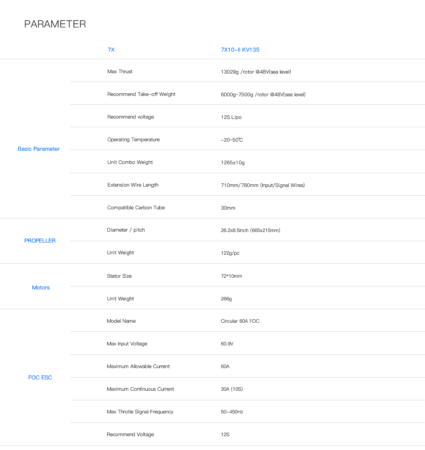Click the Max Throtle Signal Frequency label
The image size is (425, 450).
140,412
